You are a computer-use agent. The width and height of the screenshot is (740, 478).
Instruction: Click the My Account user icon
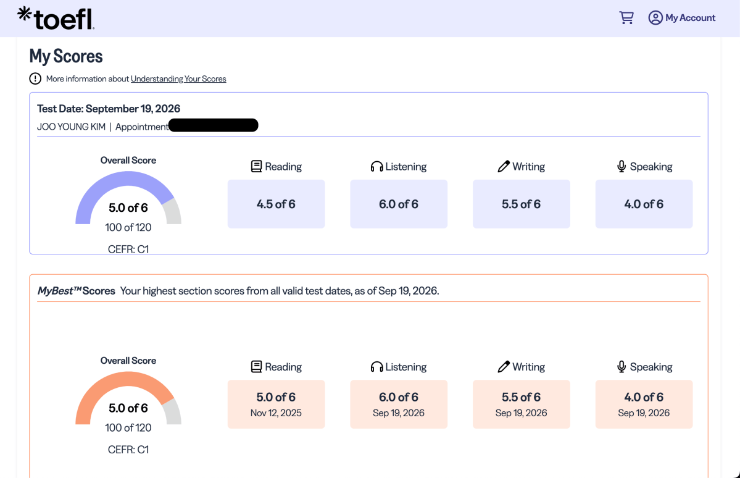(x=655, y=17)
